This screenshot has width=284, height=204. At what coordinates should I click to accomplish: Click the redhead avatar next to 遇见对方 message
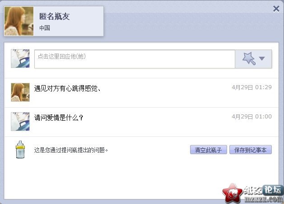click(20, 92)
